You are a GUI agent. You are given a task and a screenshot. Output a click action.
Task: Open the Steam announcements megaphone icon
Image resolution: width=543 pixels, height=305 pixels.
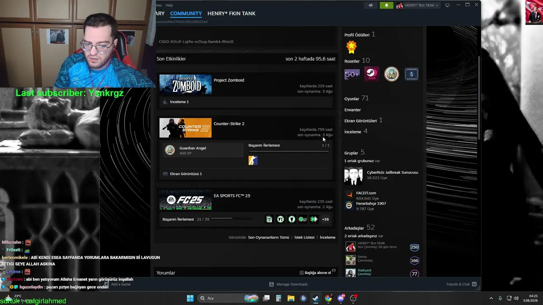(x=371, y=6)
